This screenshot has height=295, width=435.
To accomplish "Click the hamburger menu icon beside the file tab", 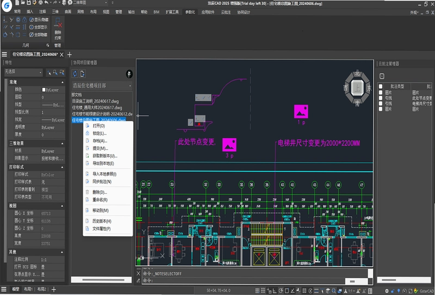I will [x=4, y=54].
